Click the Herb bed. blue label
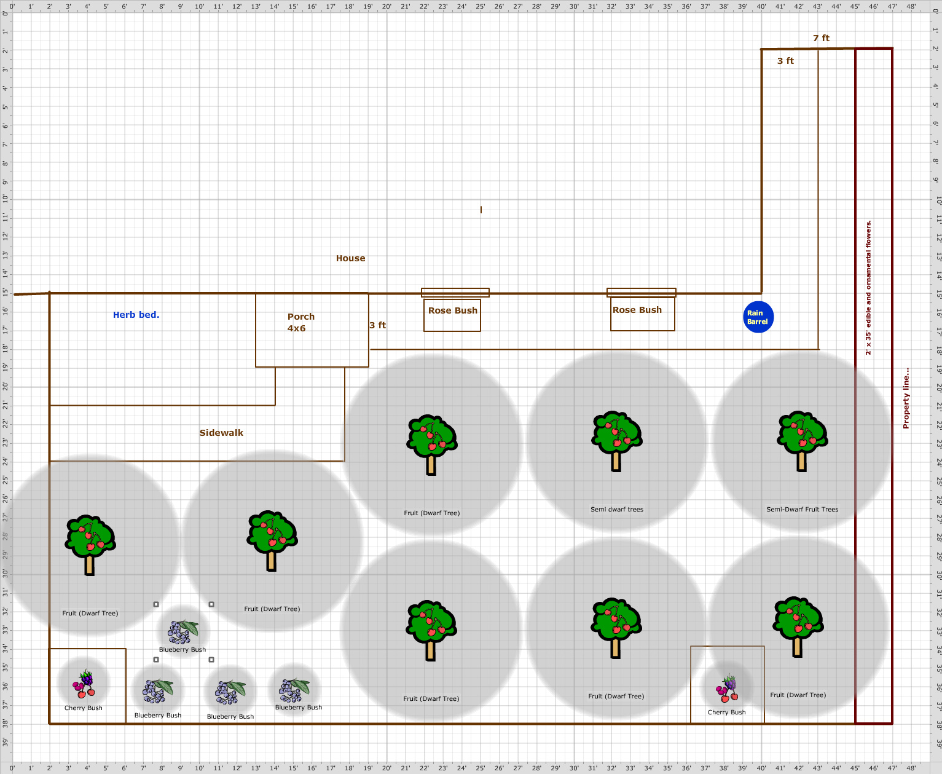This screenshot has width=942, height=774. pos(136,315)
